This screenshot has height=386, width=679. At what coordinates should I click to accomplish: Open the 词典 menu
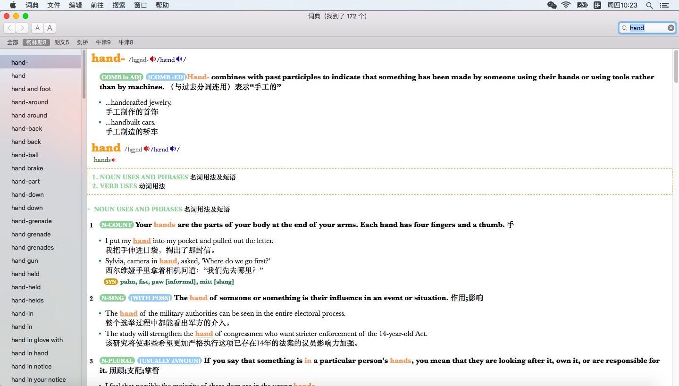[32, 5]
